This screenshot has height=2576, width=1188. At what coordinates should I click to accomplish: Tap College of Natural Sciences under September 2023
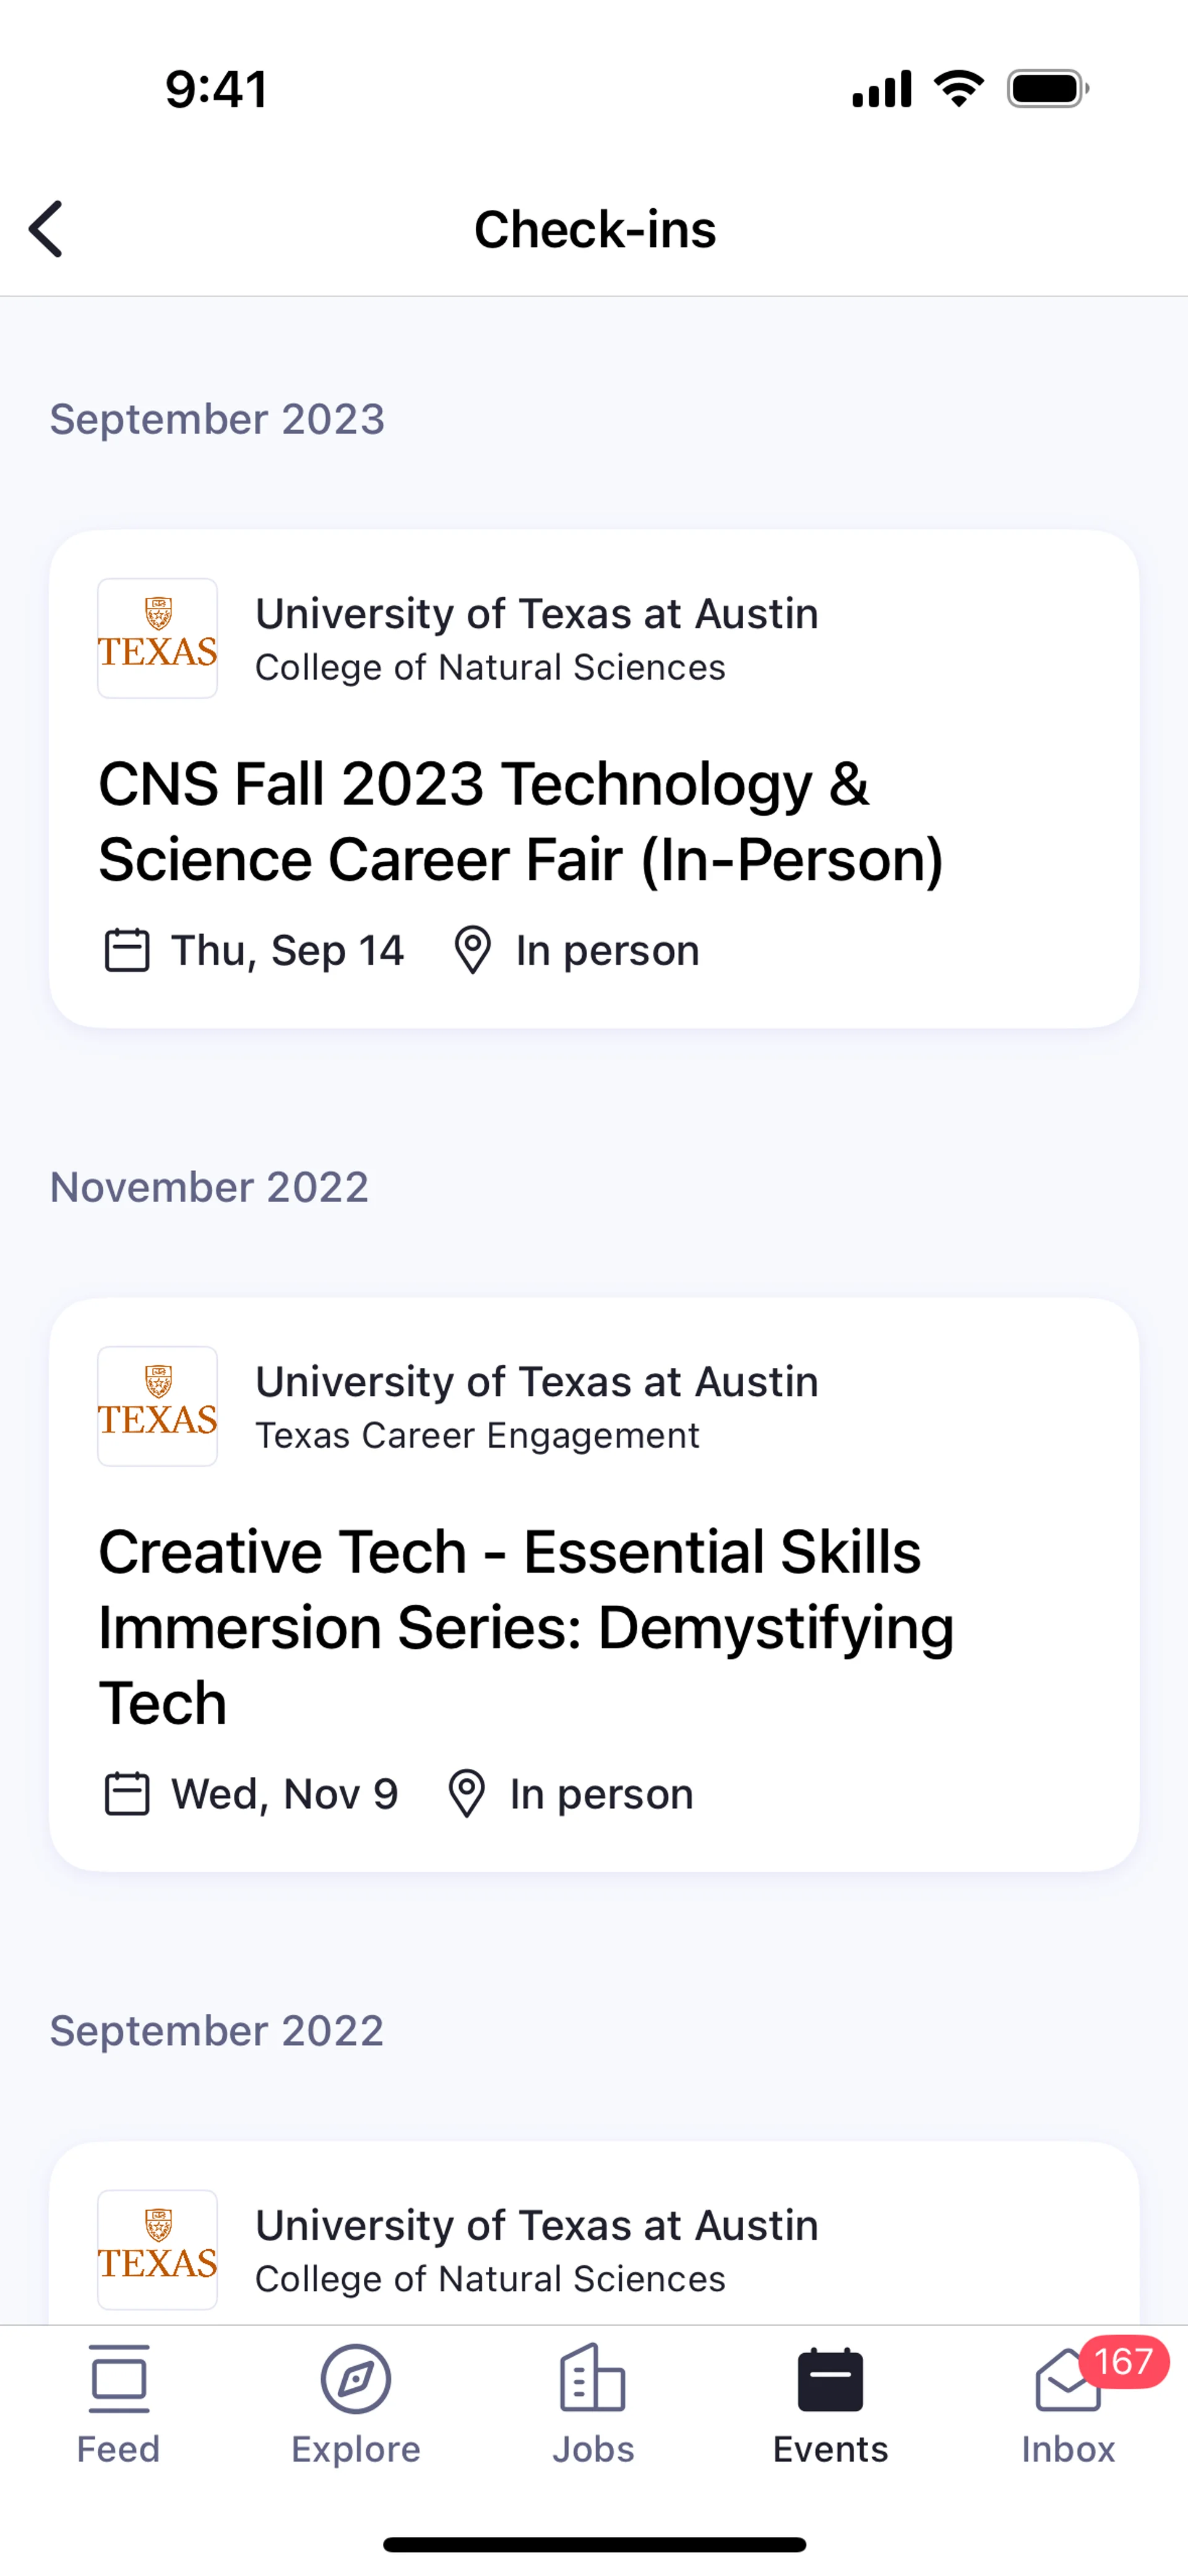click(490, 668)
